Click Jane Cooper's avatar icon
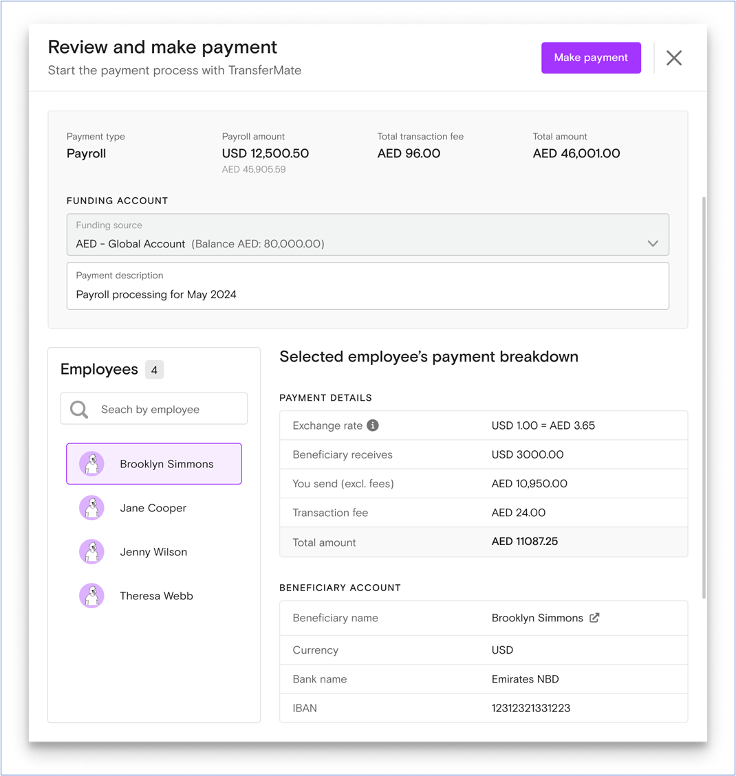Viewport: 736px width, 776px height. (91, 508)
